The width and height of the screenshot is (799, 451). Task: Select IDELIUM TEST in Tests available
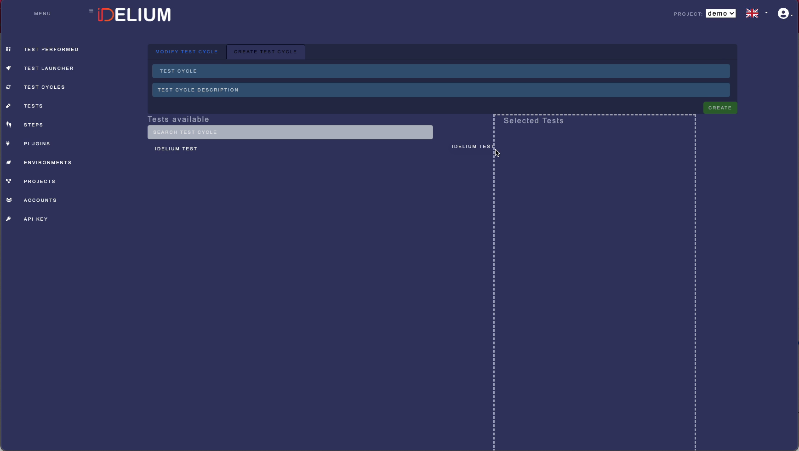(x=176, y=148)
